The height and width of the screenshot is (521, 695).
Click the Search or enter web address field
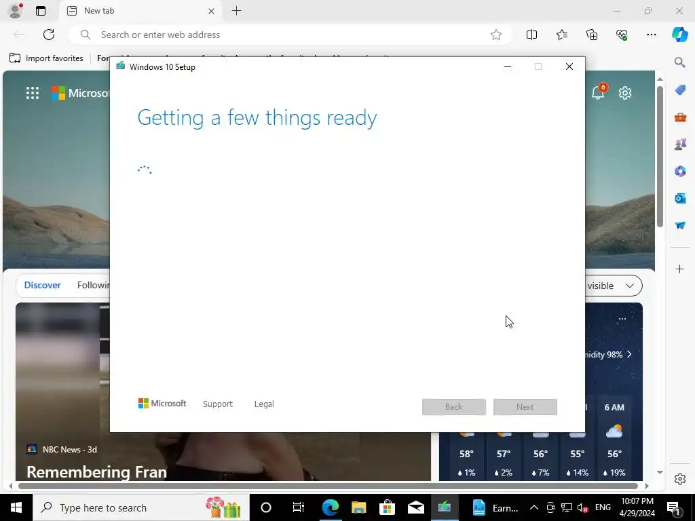290,35
